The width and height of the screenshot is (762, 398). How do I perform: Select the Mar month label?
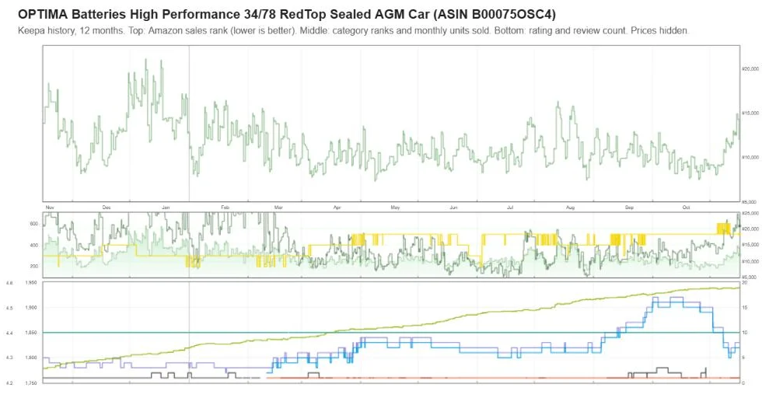278,208
